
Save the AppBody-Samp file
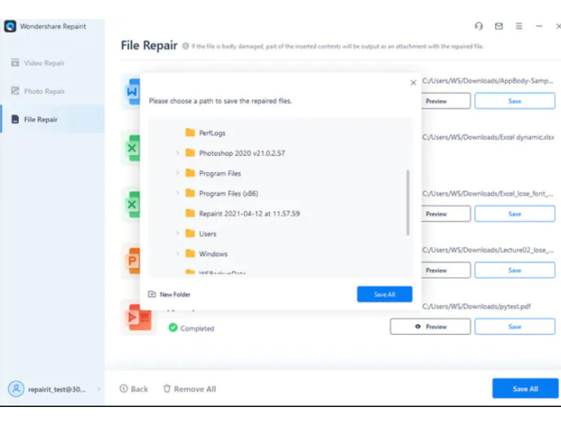(515, 101)
